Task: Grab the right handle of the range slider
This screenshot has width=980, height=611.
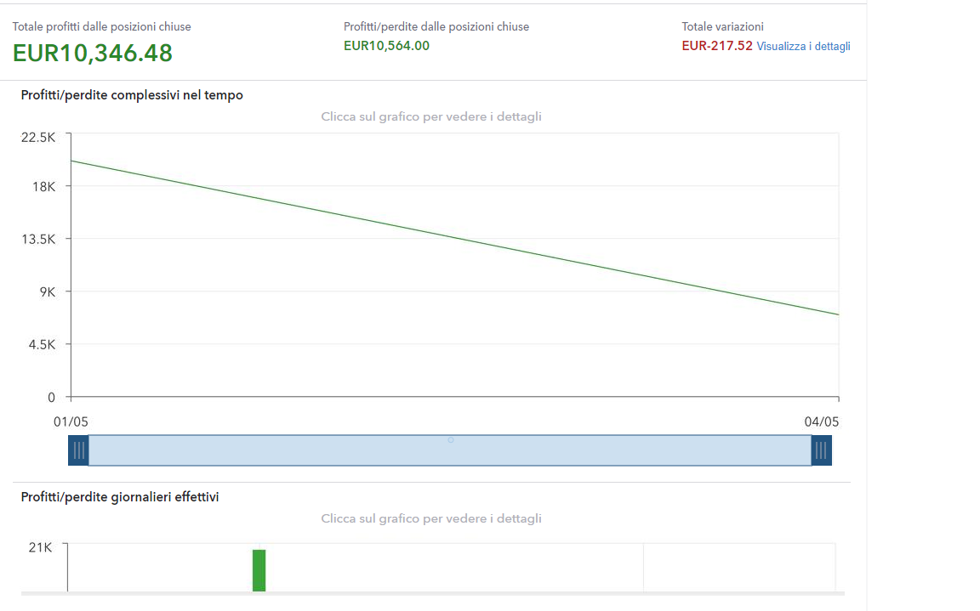Action: tap(821, 450)
